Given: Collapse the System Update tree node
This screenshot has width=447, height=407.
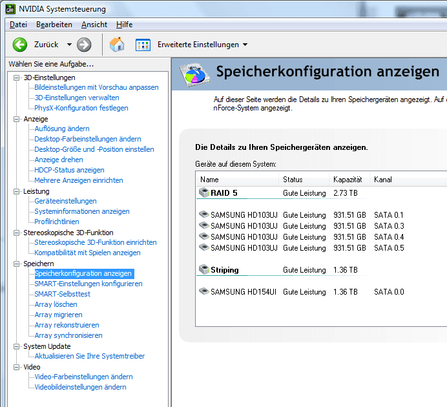Looking at the screenshot, I should point(17,346).
